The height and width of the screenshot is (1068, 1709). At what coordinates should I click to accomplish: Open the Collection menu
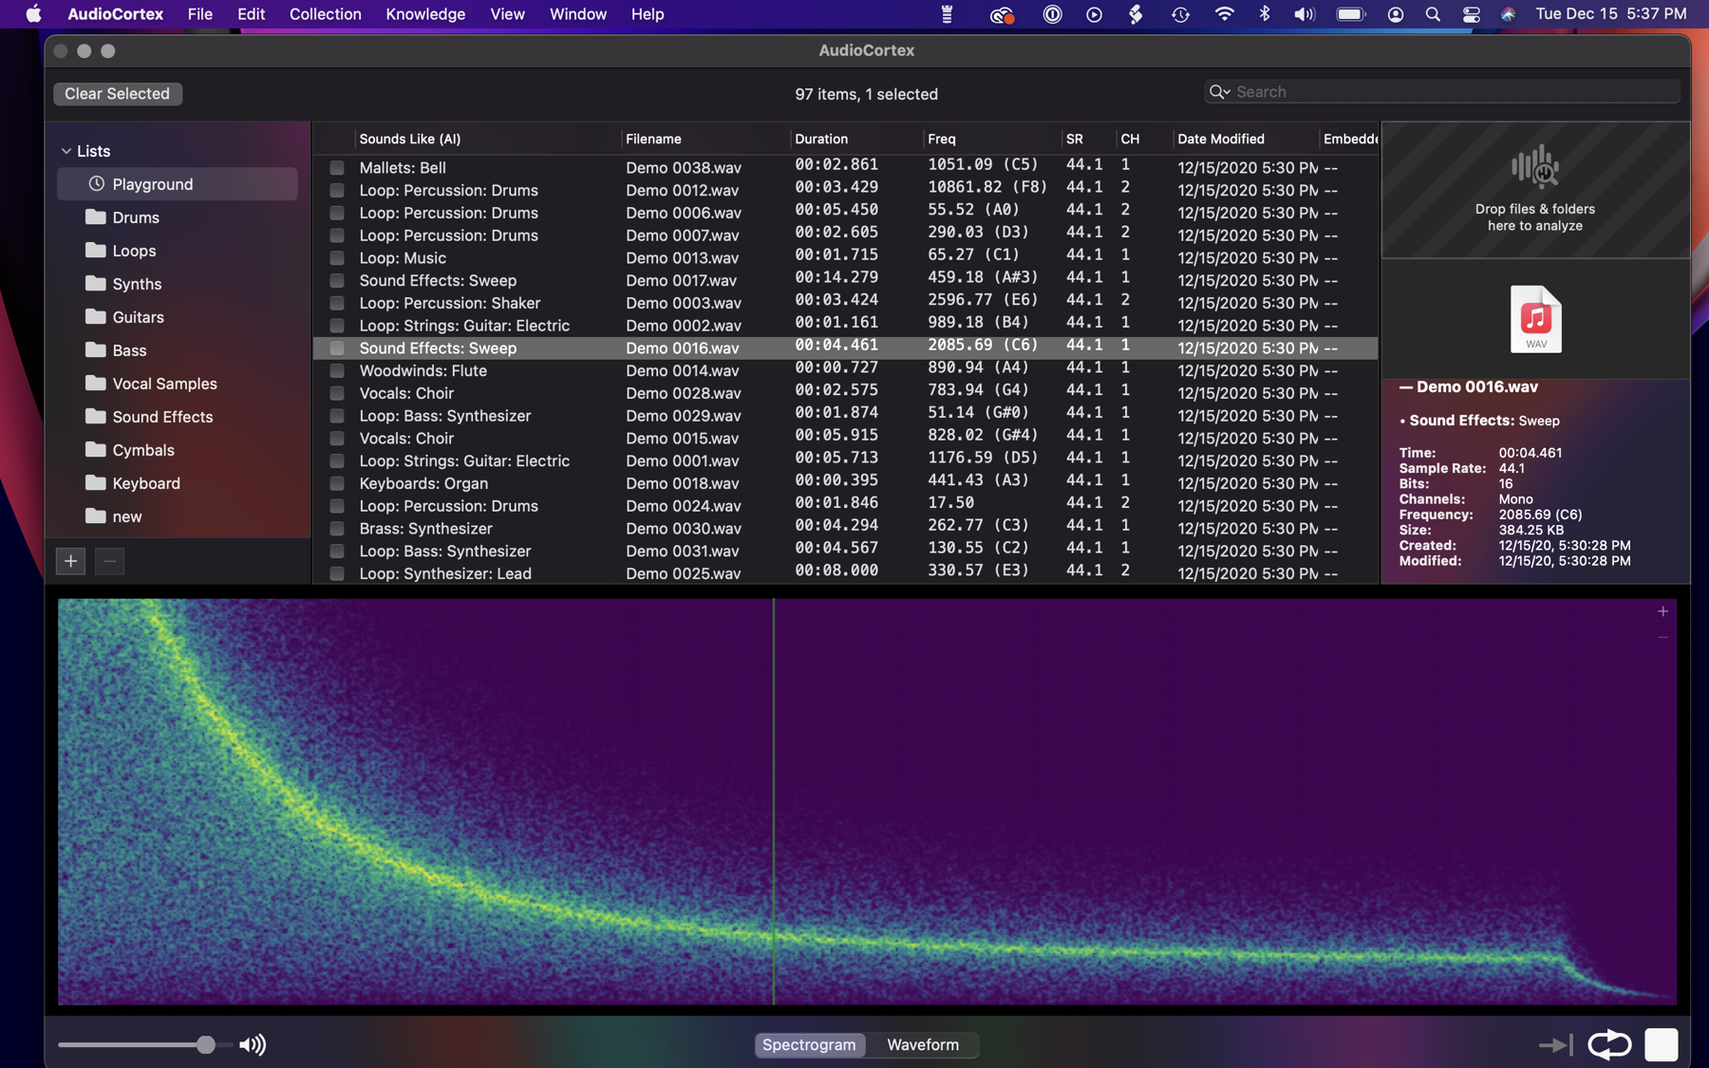325,14
